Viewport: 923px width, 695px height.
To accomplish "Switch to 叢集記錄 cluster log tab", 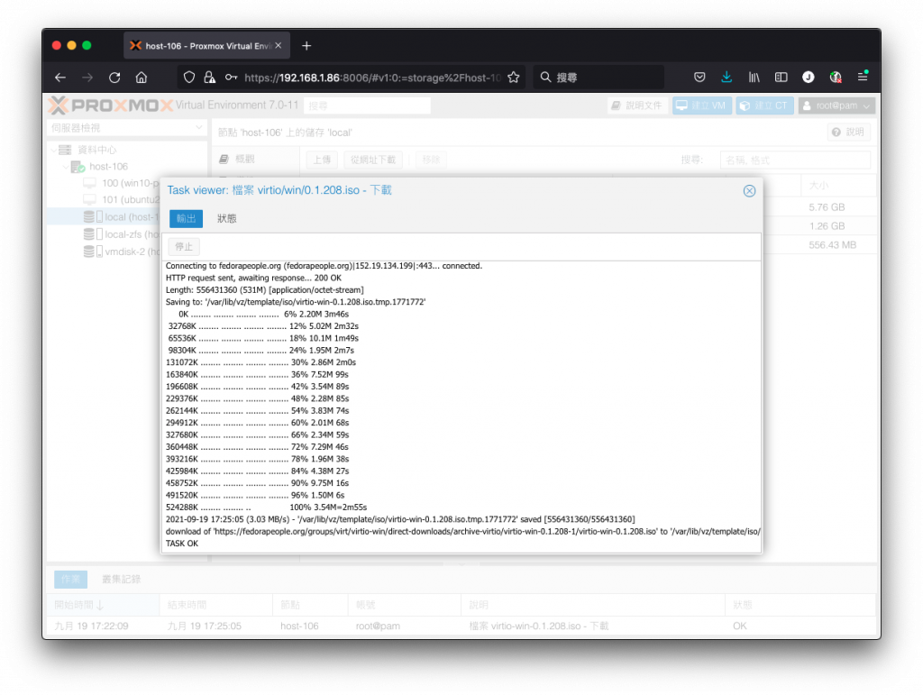I will [x=122, y=579].
